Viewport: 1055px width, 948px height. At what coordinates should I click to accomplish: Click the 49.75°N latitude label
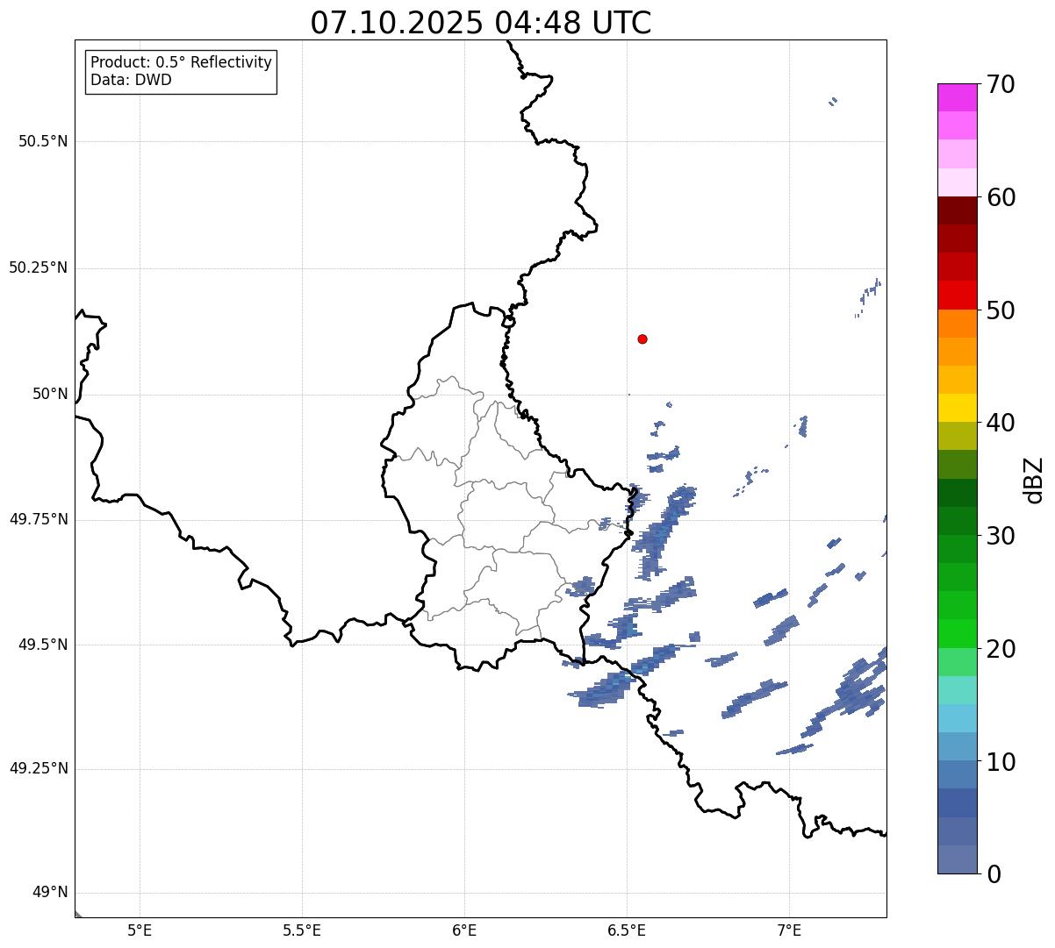[38, 519]
